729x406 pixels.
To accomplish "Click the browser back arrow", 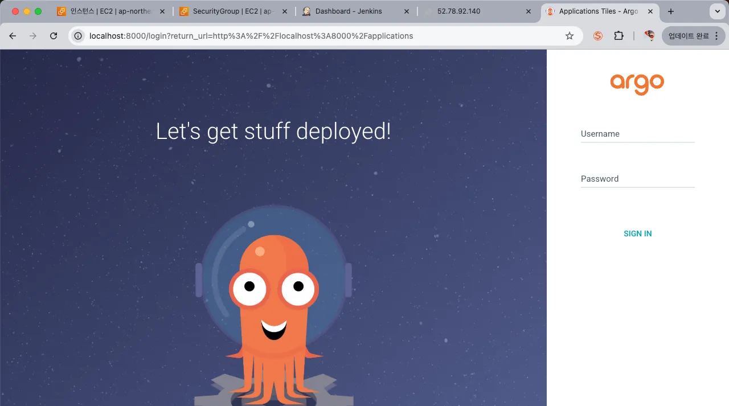I will tap(13, 36).
